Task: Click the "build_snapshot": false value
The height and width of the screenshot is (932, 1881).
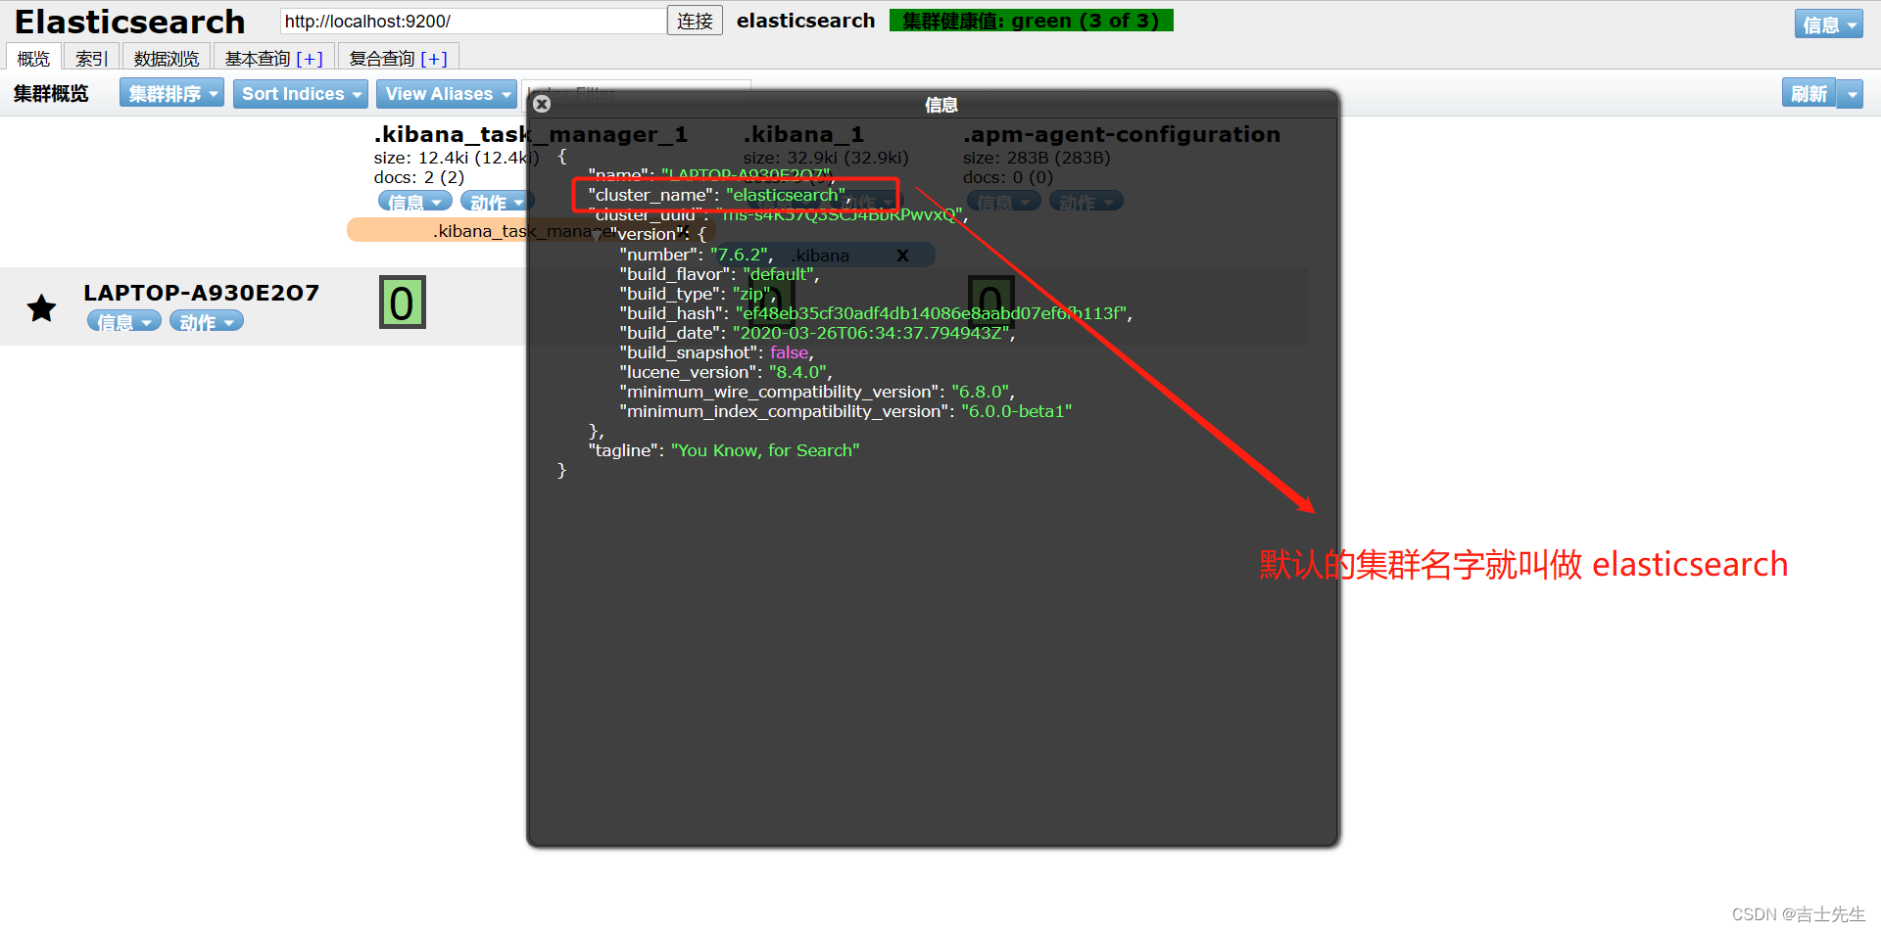Action: [x=789, y=352]
